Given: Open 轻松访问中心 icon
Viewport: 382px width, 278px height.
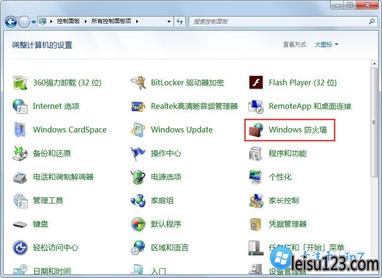Looking at the screenshot, I should point(20,247).
